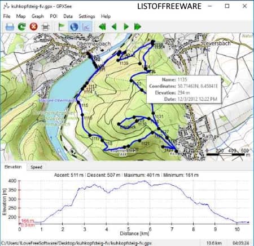Toggle POI display with green flag icon
The image size is (254, 246).
(x=62, y=26)
